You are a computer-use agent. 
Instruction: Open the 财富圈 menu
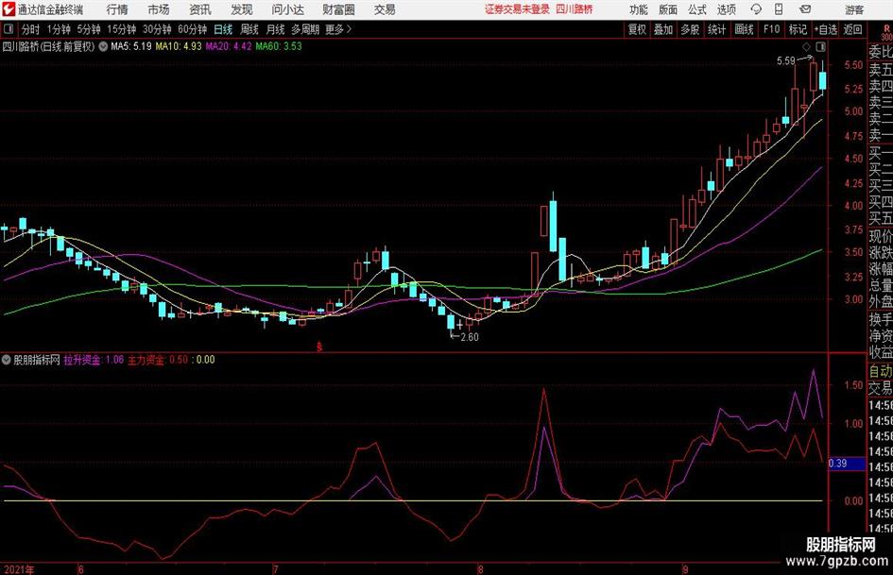338,9
